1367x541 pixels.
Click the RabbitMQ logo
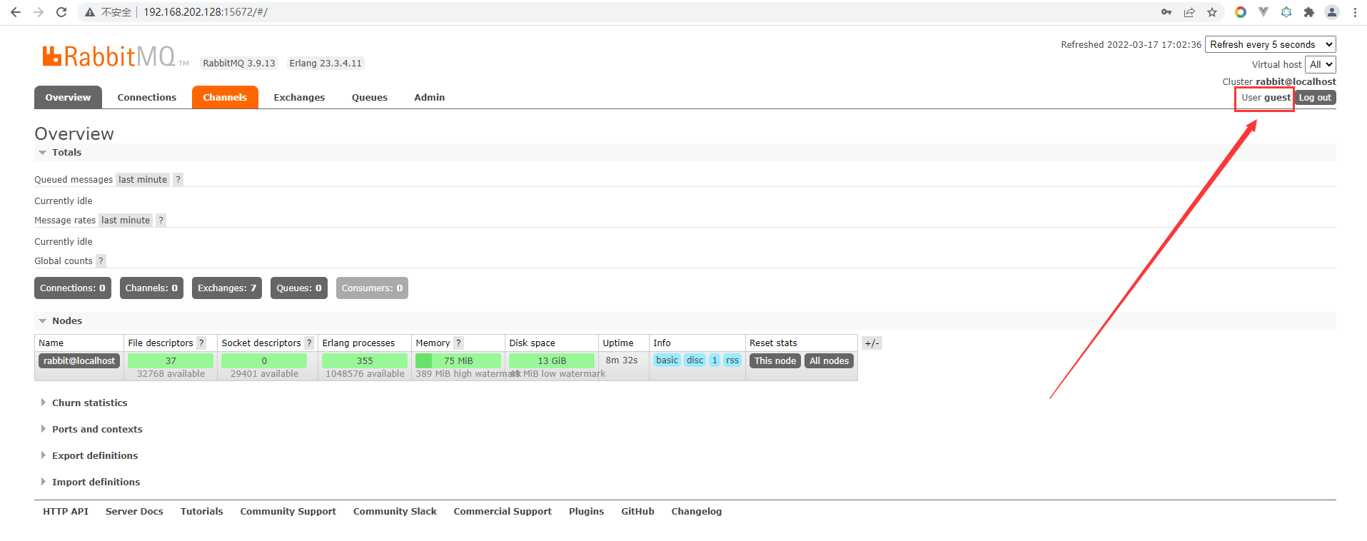[x=115, y=56]
